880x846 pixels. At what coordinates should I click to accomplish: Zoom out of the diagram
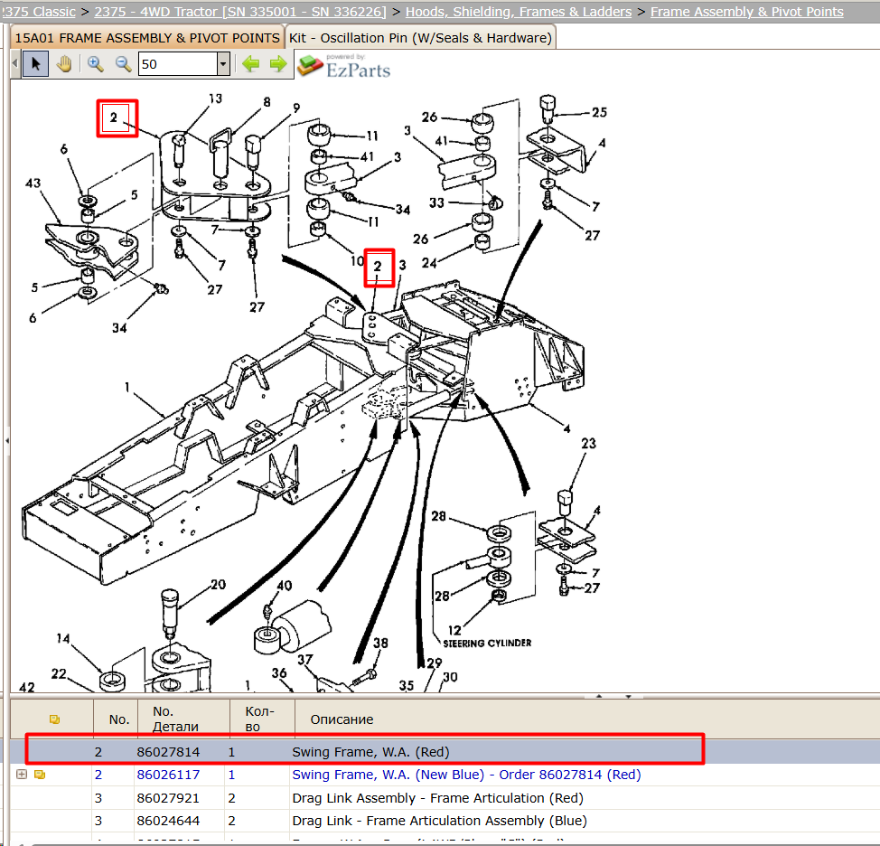coord(123,64)
